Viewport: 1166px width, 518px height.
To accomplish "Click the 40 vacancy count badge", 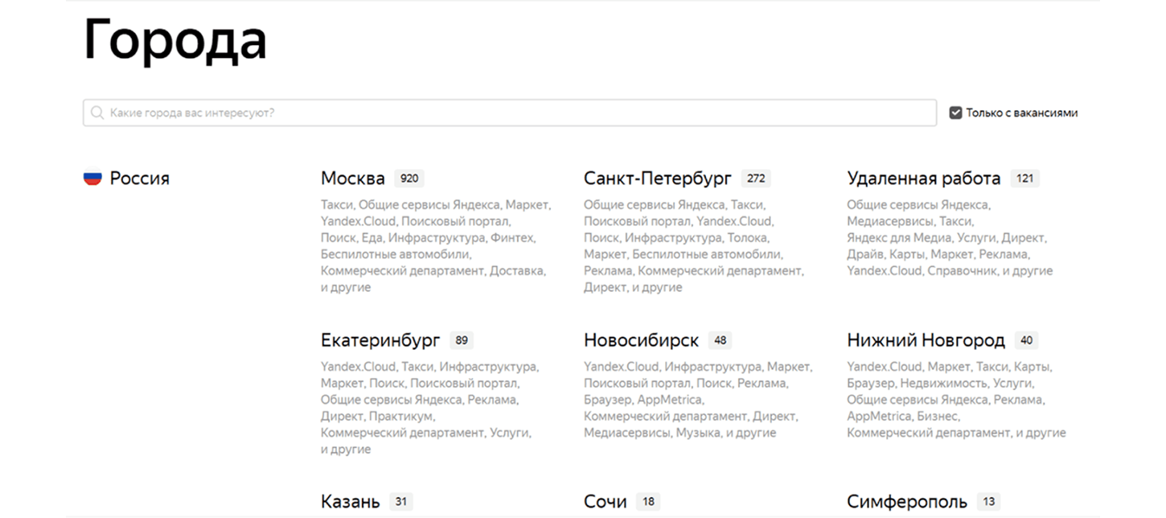I will [x=1026, y=340].
